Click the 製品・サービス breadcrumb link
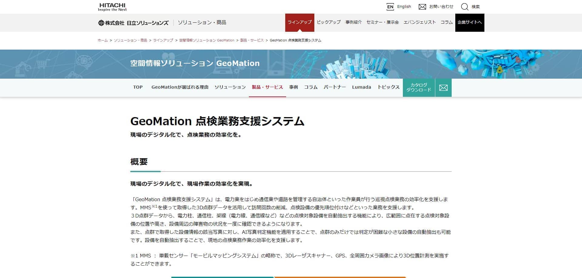Screen dimensions: 582x278 pos(252,40)
